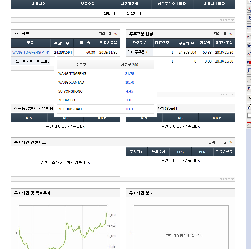Select the step-box drawing tool icon

tap(249, 89)
